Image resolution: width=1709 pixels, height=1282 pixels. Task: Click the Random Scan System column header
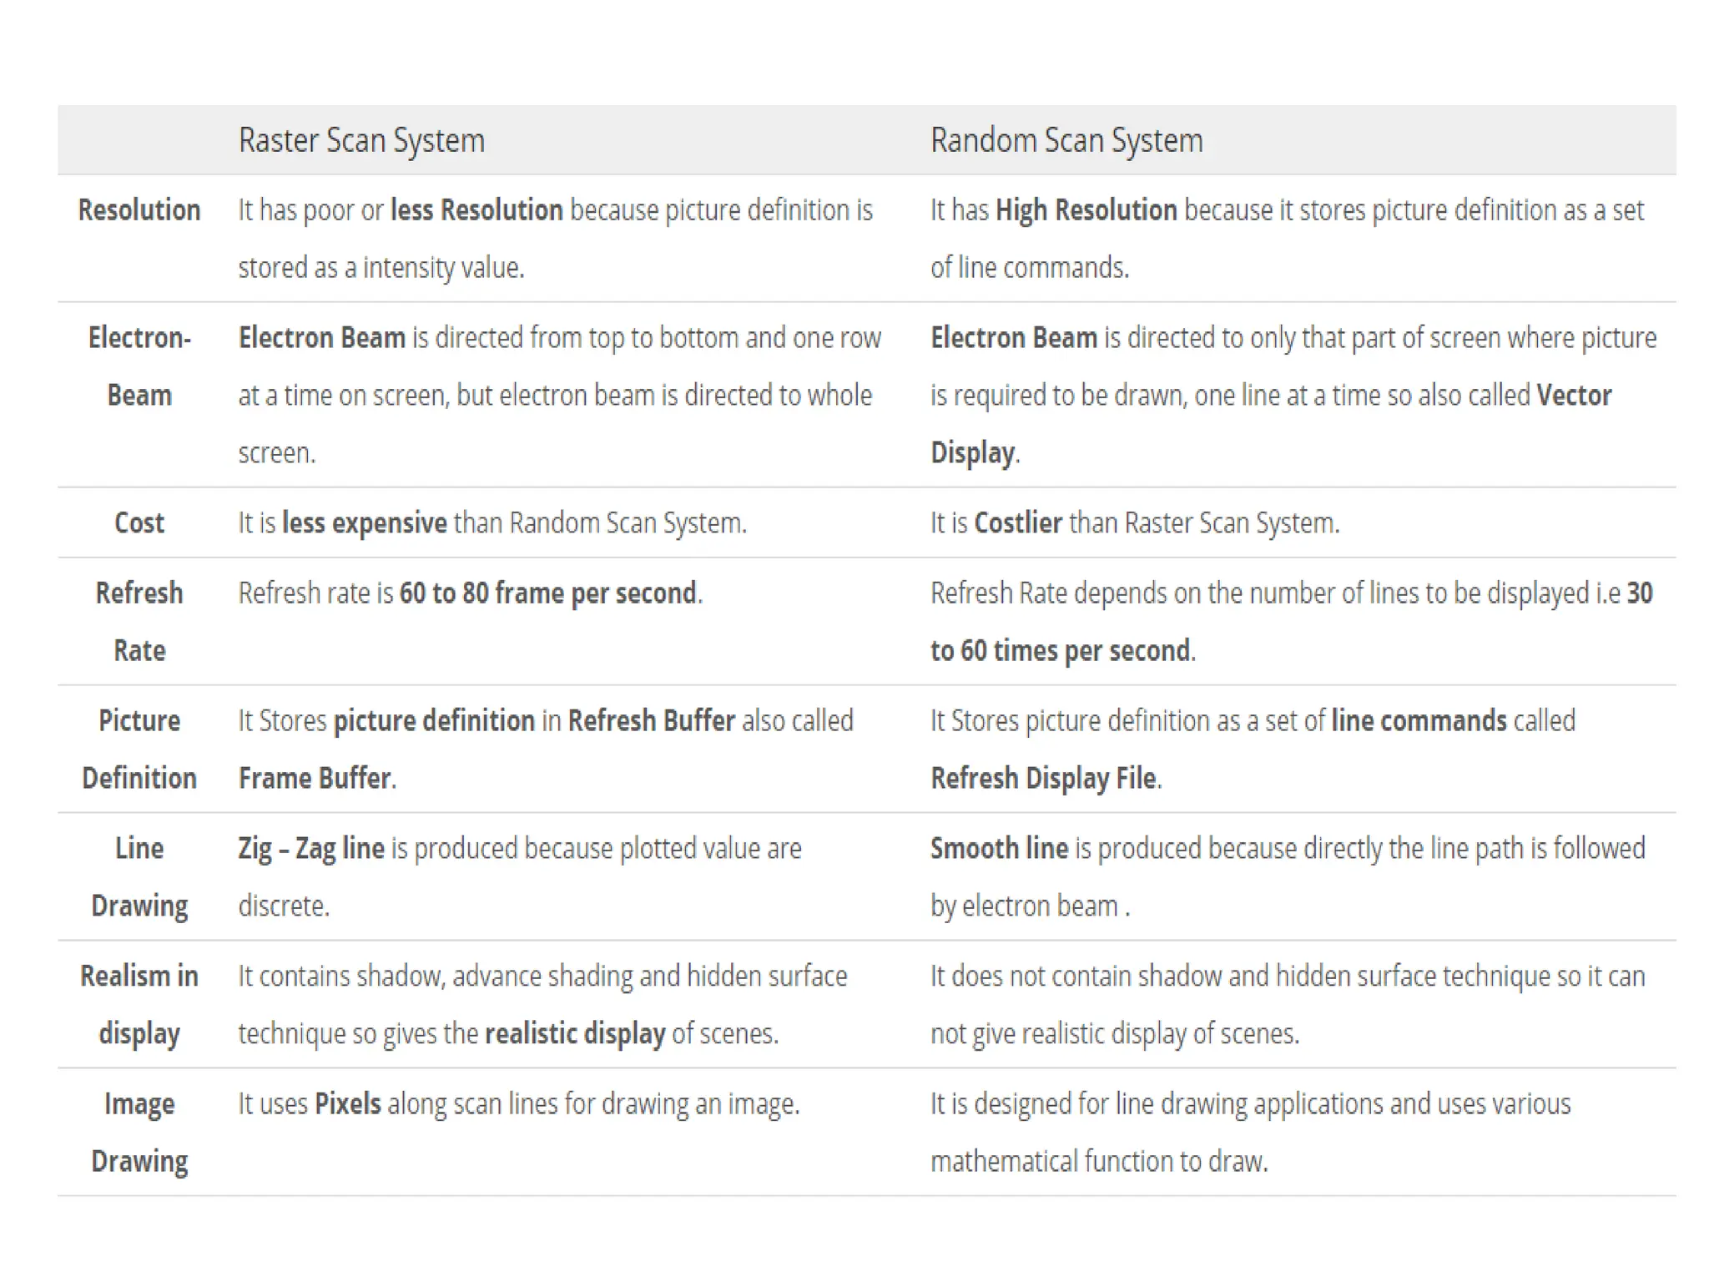pyautogui.click(x=1066, y=140)
